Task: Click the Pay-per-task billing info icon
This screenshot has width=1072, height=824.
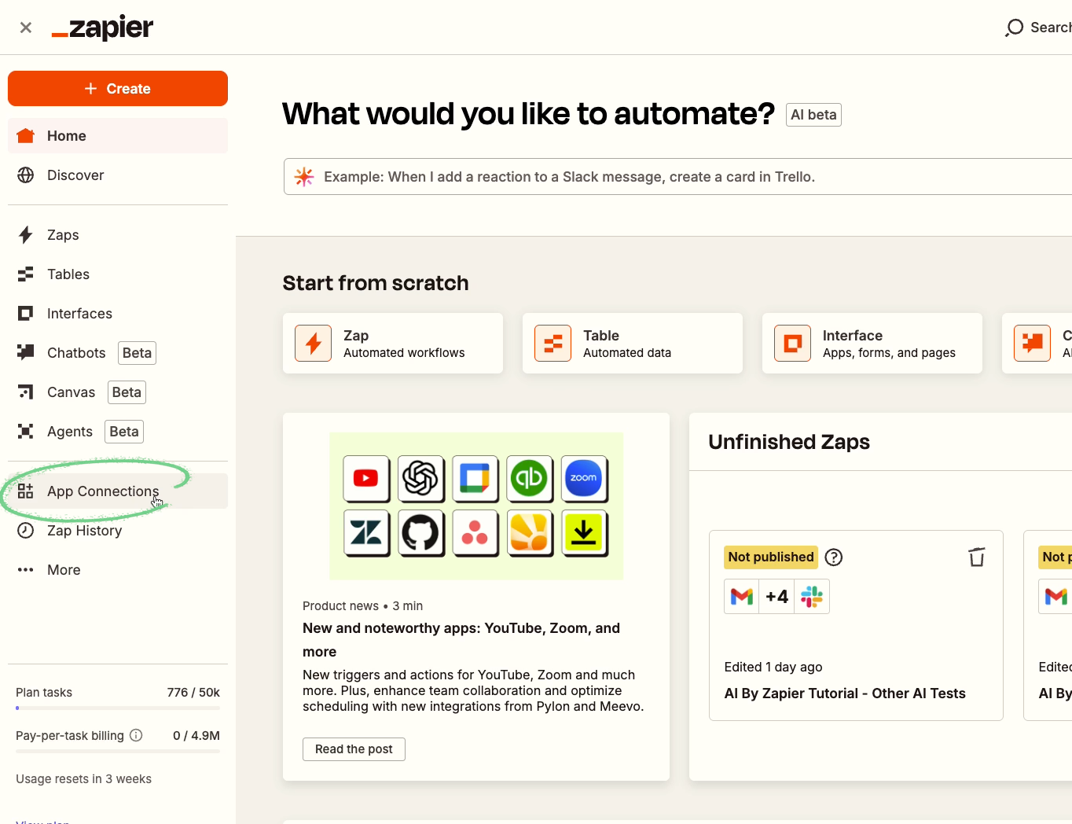Action: [x=136, y=735]
